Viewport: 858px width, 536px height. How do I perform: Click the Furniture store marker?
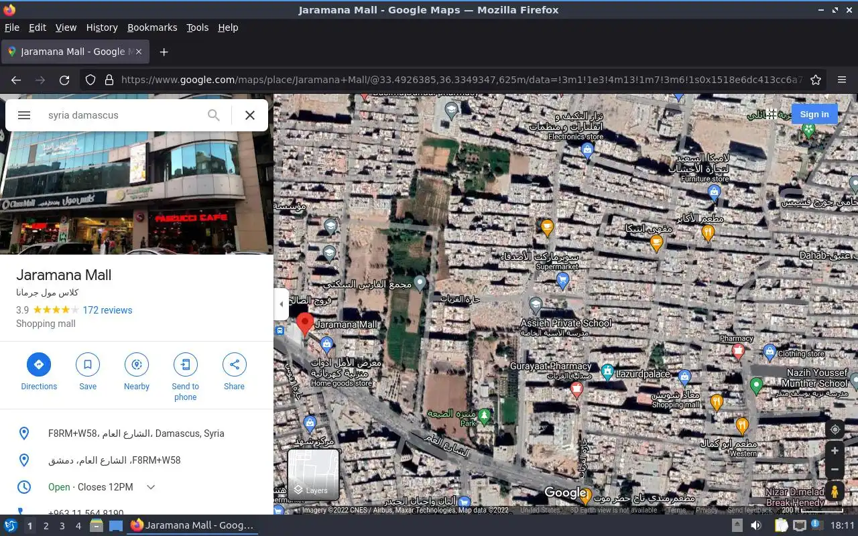[714, 193]
